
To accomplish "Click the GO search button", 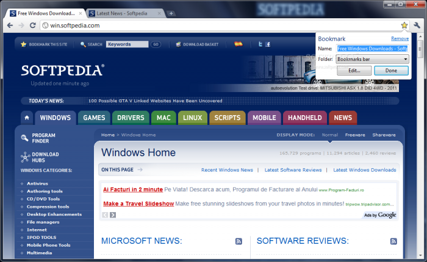I will pos(156,44).
